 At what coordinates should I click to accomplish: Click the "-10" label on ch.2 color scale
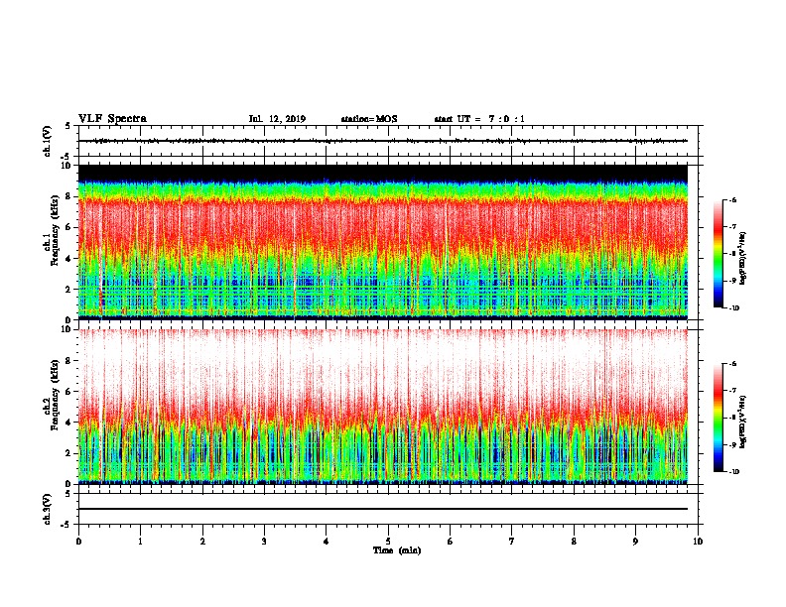tap(733, 472)
